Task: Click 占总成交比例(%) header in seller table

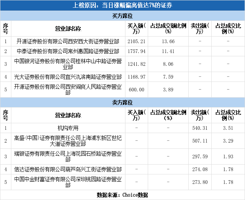Action: pos(228,115)
